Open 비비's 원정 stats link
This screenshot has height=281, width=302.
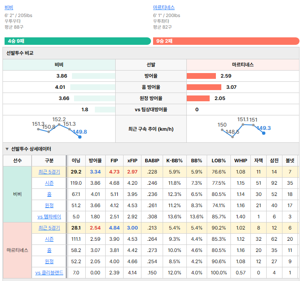point(49,205)
